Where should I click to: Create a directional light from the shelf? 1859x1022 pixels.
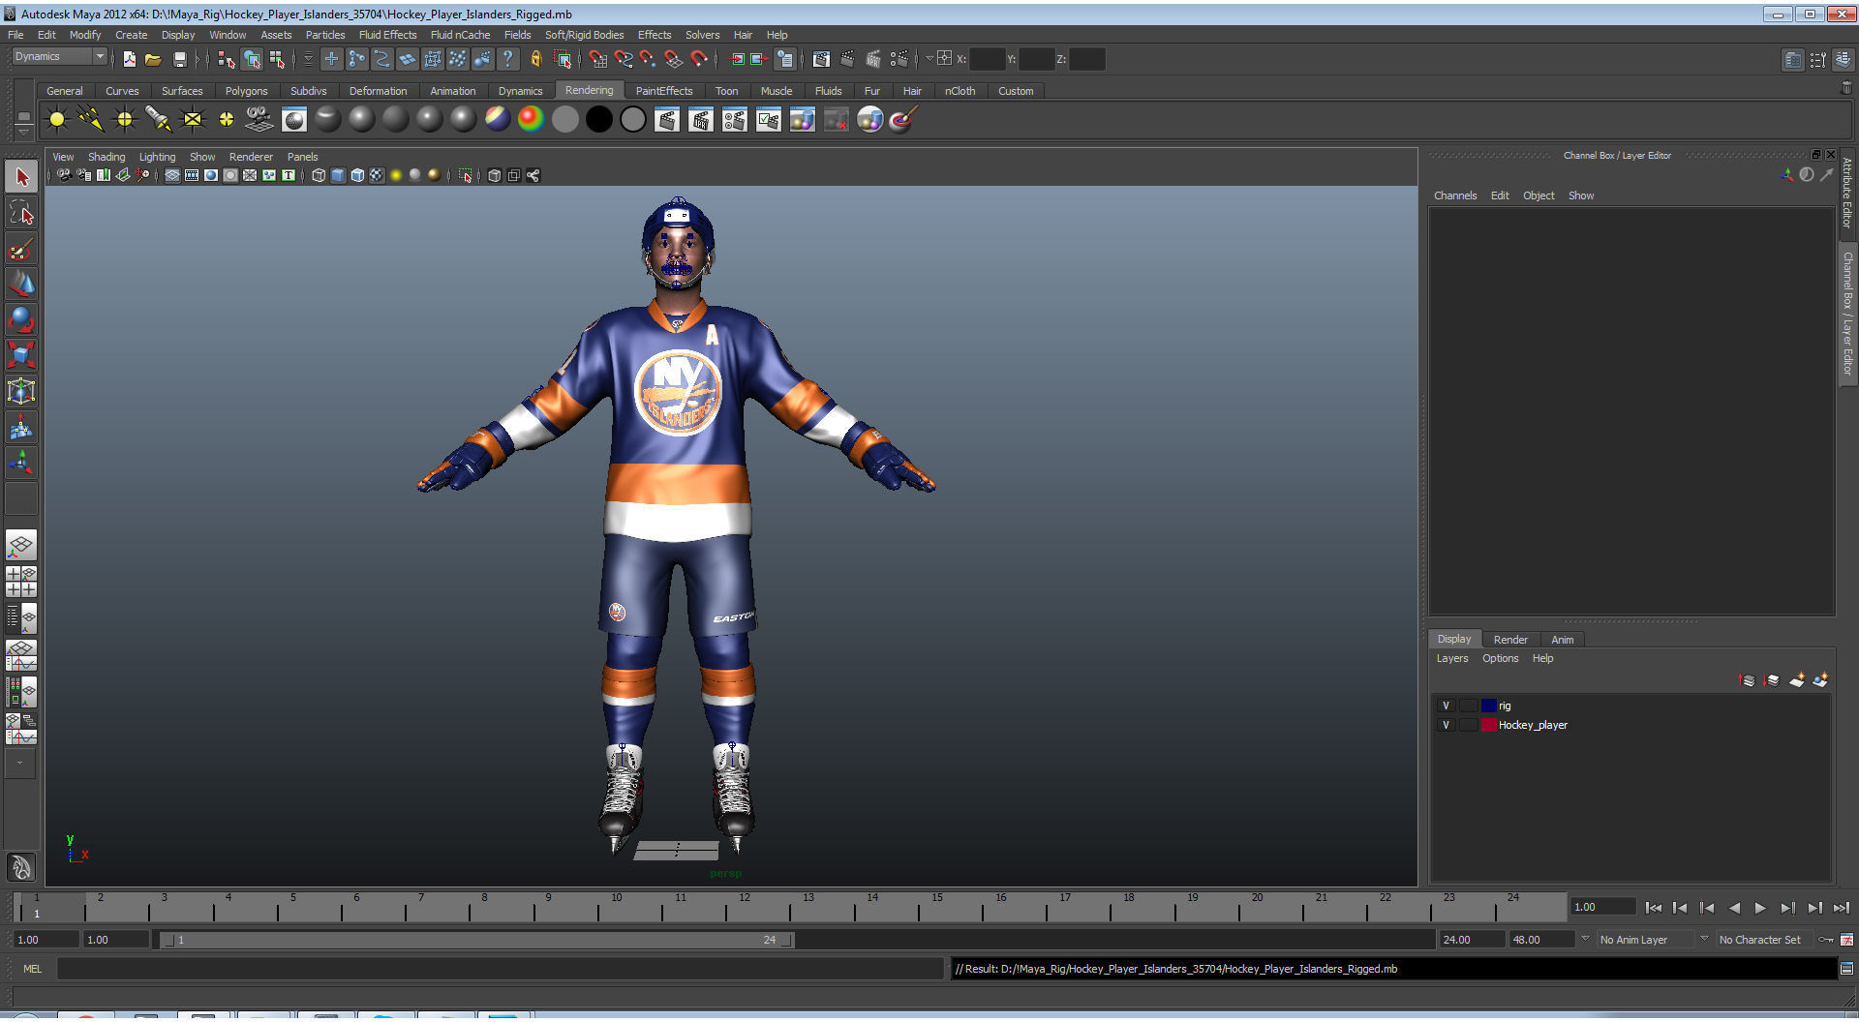90,120
